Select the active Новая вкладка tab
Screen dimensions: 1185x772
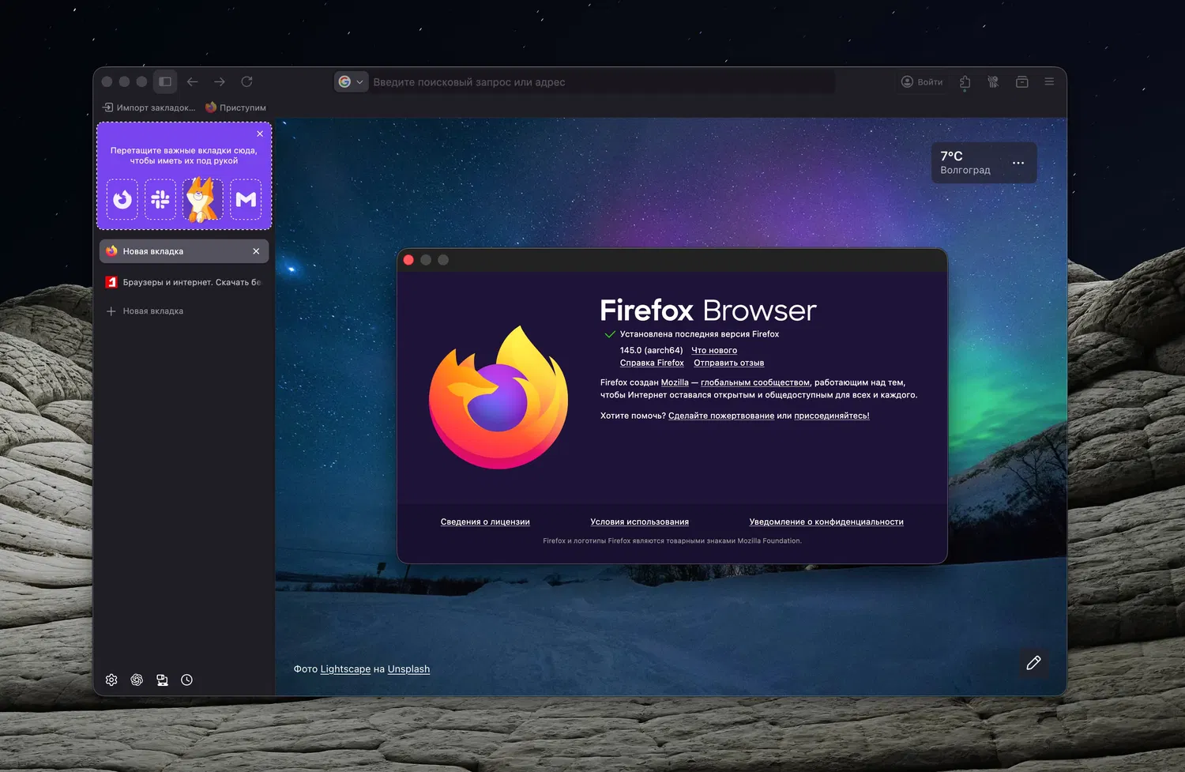tap(184, 251)
